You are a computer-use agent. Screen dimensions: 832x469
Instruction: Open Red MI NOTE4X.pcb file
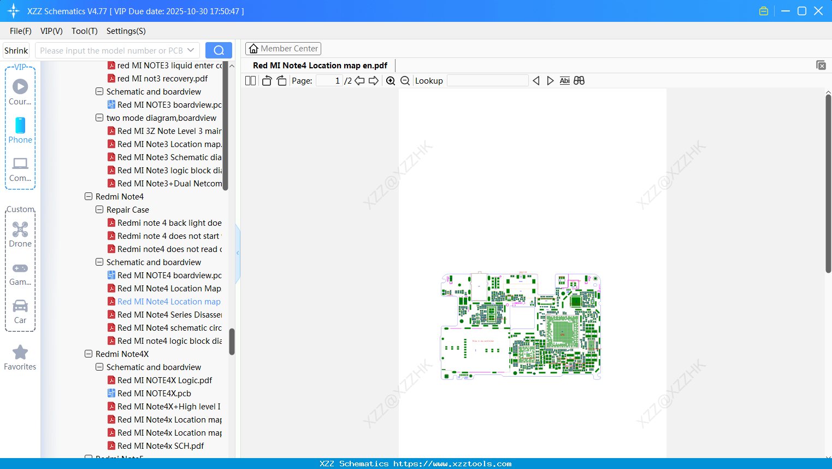pos(149,394)
